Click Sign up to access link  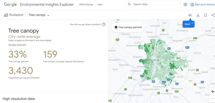(x=204, y=5)
